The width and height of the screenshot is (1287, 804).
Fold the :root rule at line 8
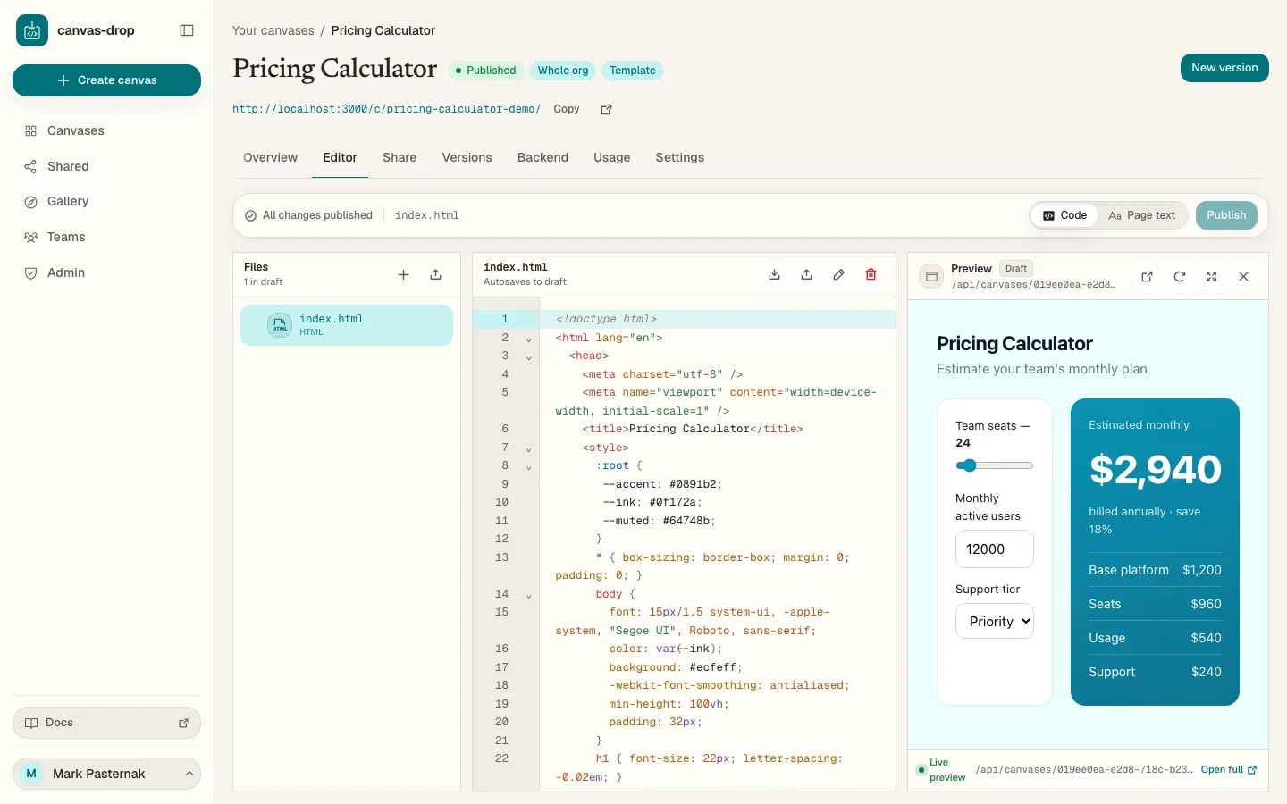point(528,467)
